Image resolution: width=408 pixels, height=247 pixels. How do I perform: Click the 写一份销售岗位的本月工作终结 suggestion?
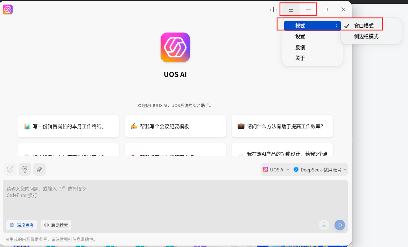[x=68, y=126]
